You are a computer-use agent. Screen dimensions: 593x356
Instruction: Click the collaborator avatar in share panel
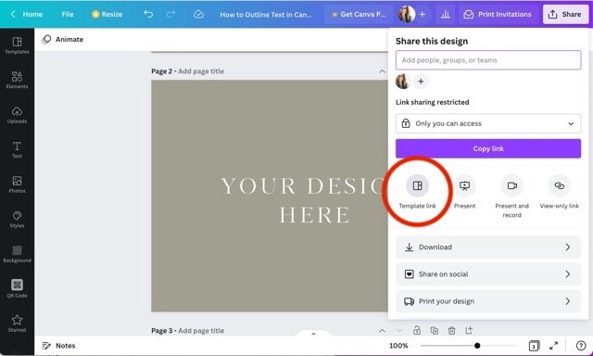pos(403,82)
